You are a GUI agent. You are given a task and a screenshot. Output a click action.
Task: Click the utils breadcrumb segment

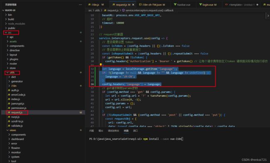(97, 10)
